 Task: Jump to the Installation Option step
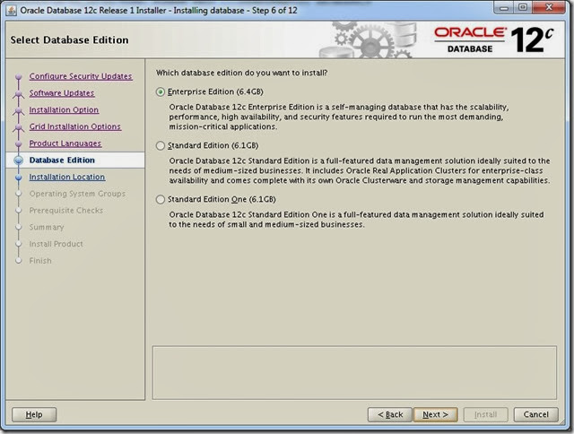[x=64, y=109]
